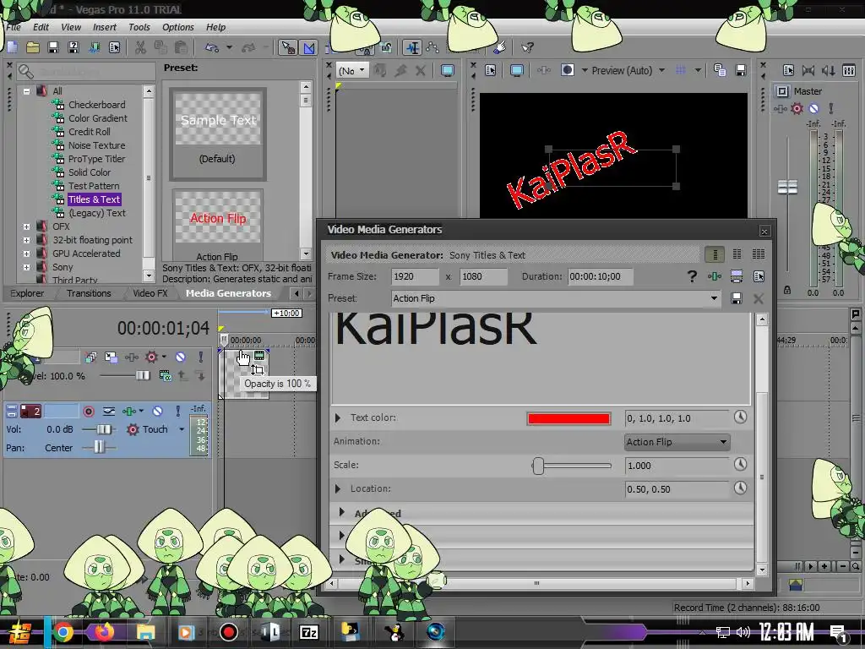The width and height of the screenshot is (865, 649).
Task: Save preview snapshot to file
Action: point(740,70)
